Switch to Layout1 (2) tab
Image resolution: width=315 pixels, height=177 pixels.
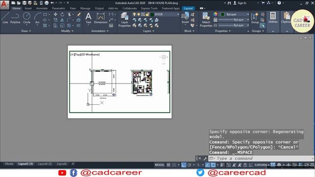45,164
